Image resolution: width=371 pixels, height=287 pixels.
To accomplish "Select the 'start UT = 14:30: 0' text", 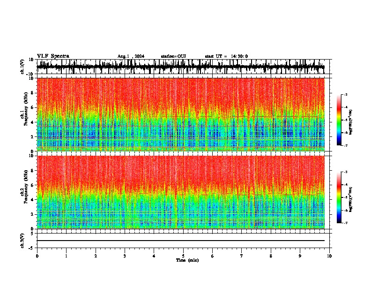I will coord(226,56).
